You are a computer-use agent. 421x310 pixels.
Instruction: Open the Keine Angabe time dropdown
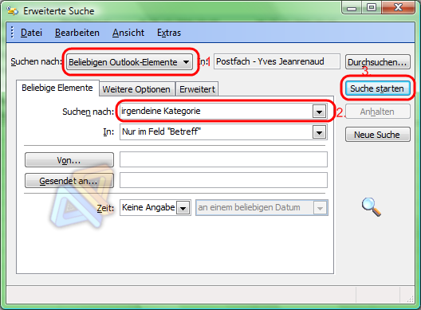tap(183, 208)
